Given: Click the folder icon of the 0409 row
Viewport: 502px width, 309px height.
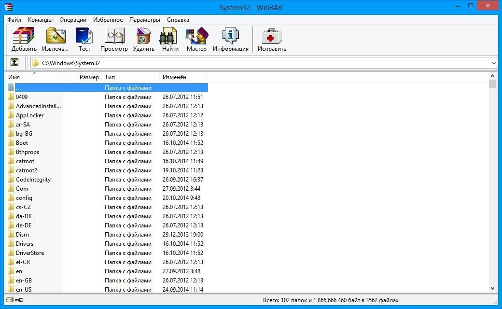Looking at the screenshot, I should click(x=11, y=97).
